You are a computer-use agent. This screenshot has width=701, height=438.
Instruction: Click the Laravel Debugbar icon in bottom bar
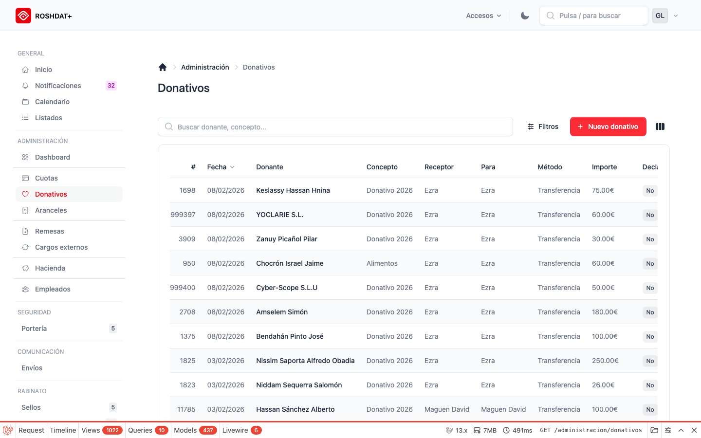click(x=7, y=430)
